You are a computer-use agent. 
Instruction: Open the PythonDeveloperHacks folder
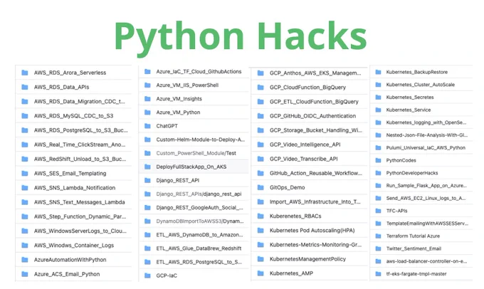pos(412,173)
